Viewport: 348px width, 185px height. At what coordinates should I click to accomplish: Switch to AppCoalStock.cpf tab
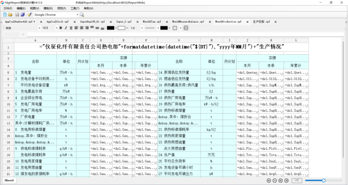click(x=57, y=22)
